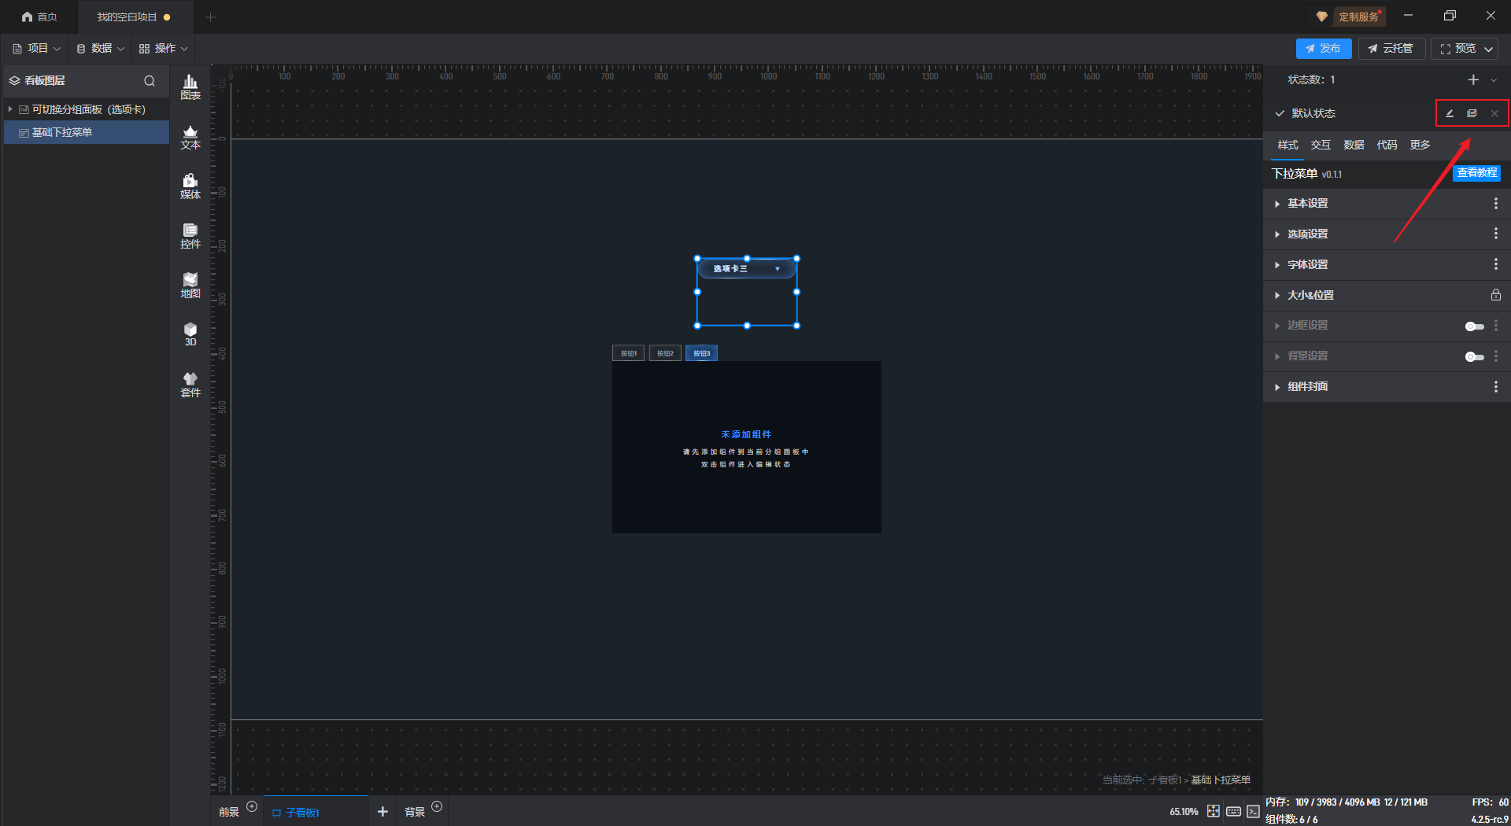This screenshot has height=826, width=1511.
Task: Select the 基础下拉菜单 layer item
Action: coord(62,132)
